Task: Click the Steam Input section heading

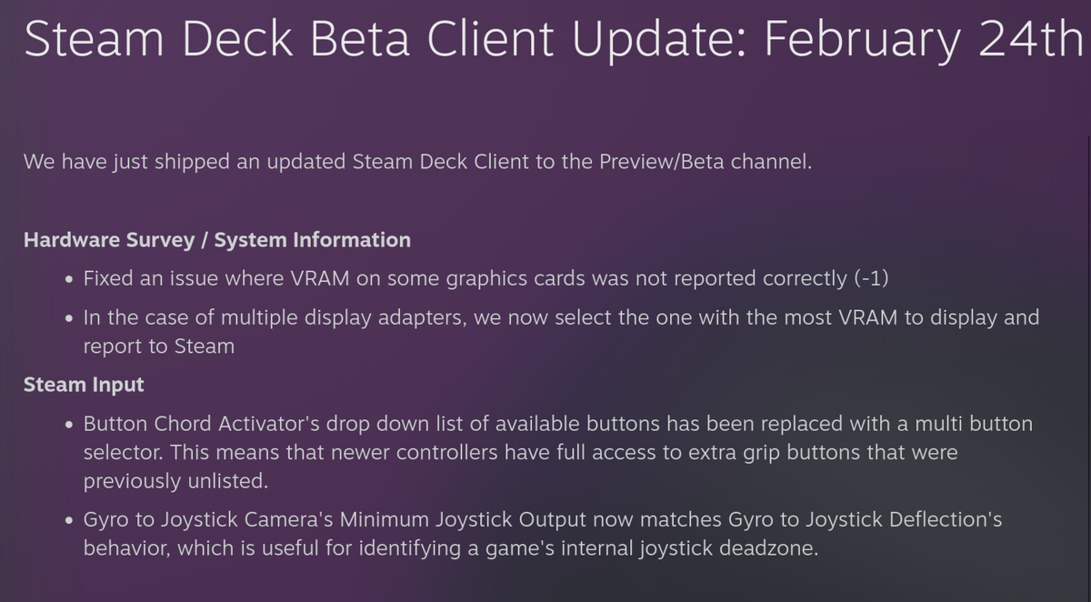Action: pyautogui.click(x=84, y=385)
